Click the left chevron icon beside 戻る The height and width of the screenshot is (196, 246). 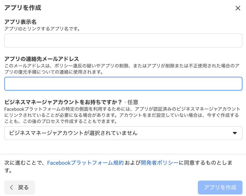(x=11, y=188)
